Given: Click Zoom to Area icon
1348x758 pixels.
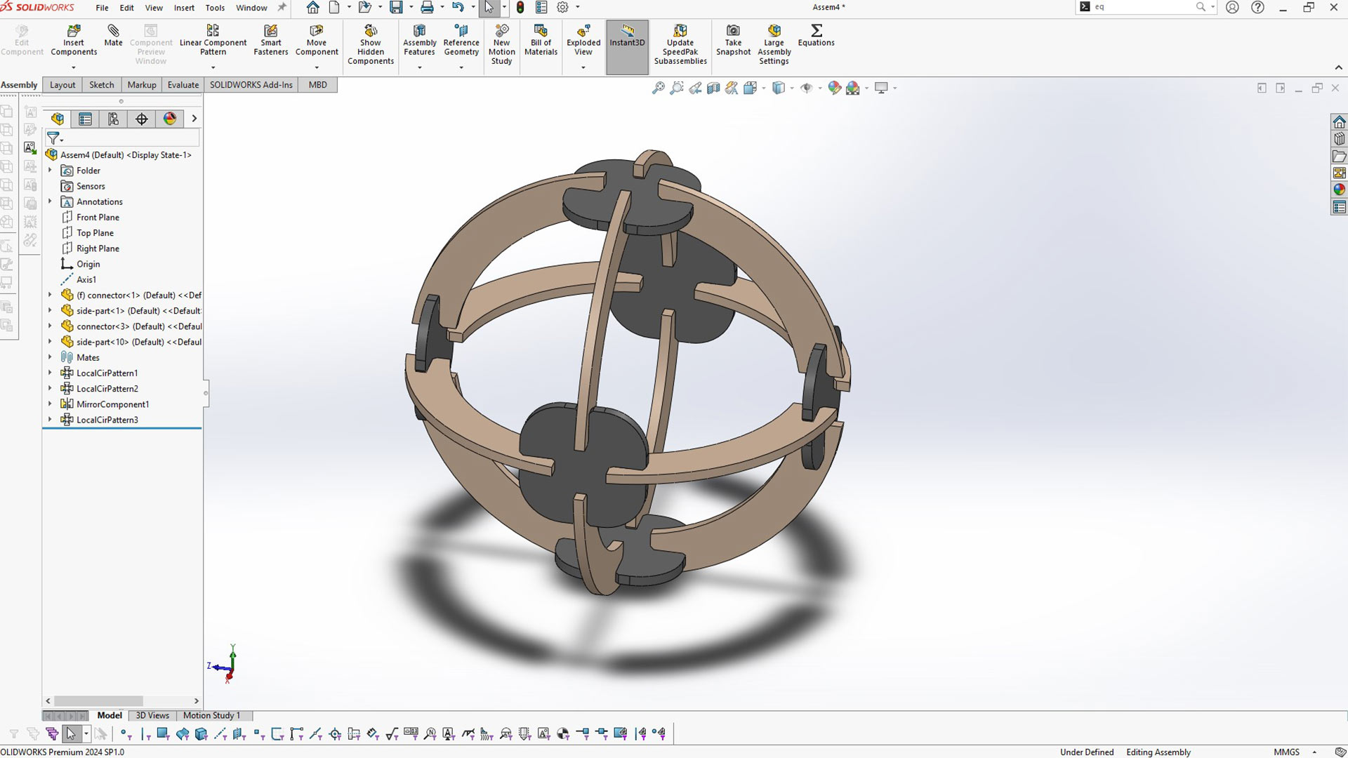Looking at the screenshot, I should click(677, 88).
